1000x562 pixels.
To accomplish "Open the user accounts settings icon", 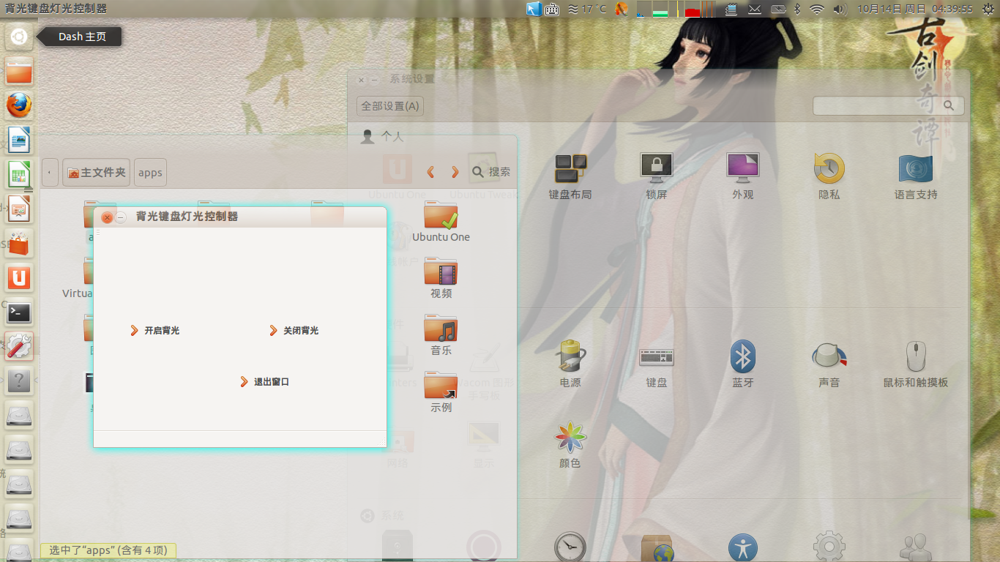I will pyautogui.click(x=916, y=547).
